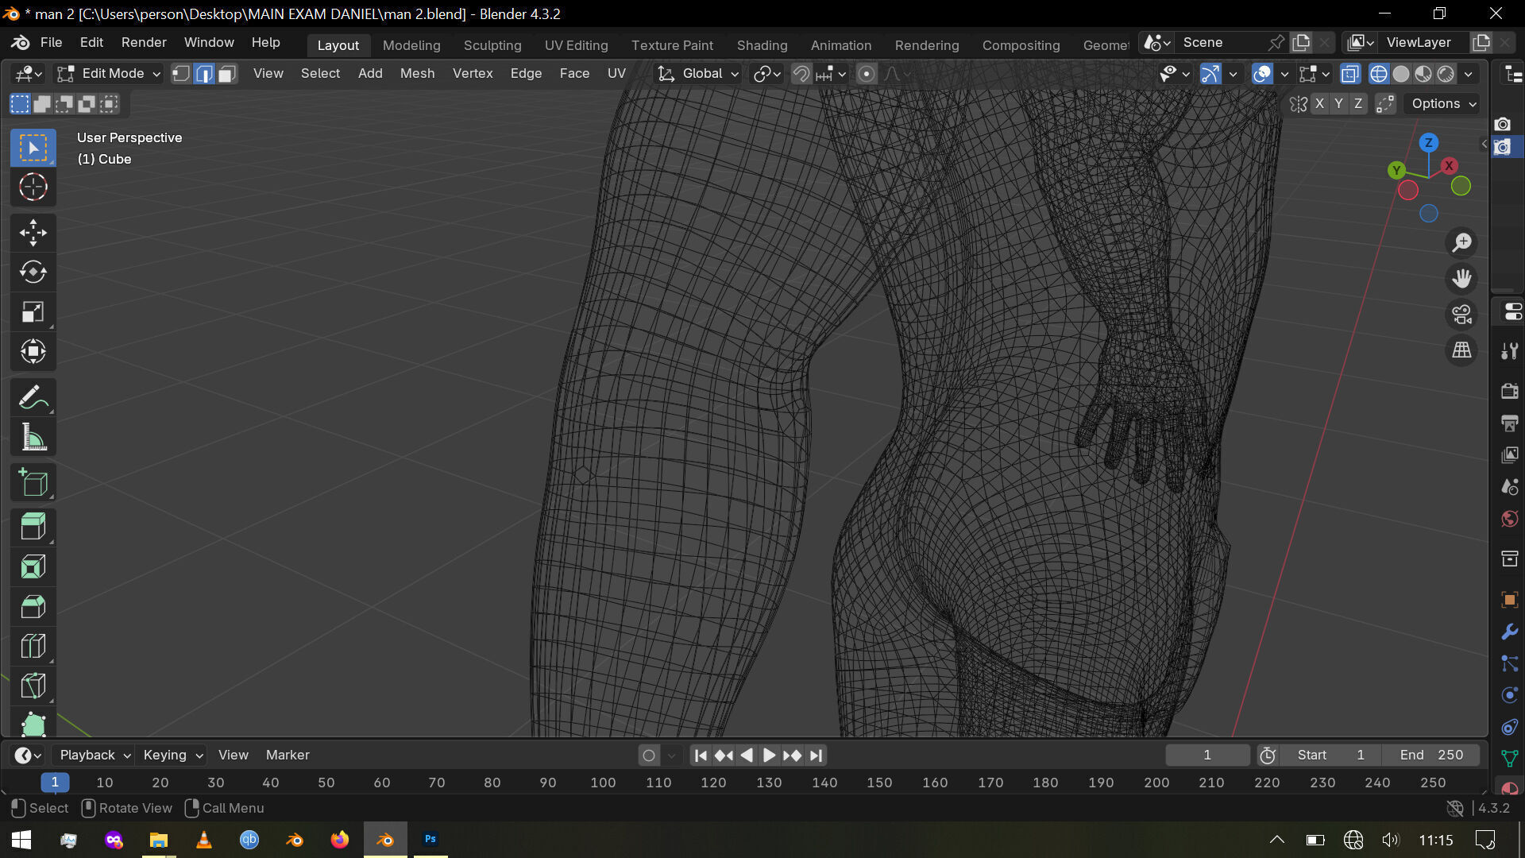Viewport: 1525px width, 858px height.
Task: Open viewport shading options dropdown arrow
Action: [x=1469, y=74]
